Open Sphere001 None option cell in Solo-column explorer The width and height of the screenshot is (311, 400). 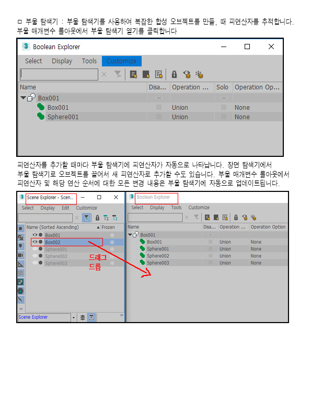click(x=257, y=117)
